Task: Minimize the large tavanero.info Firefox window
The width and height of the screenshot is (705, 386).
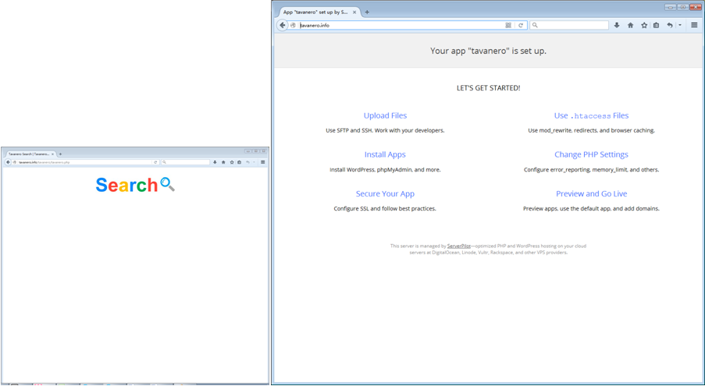Action: pos(671,7)
